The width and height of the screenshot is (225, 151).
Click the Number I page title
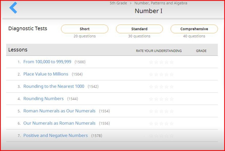(x=149, y=11)
